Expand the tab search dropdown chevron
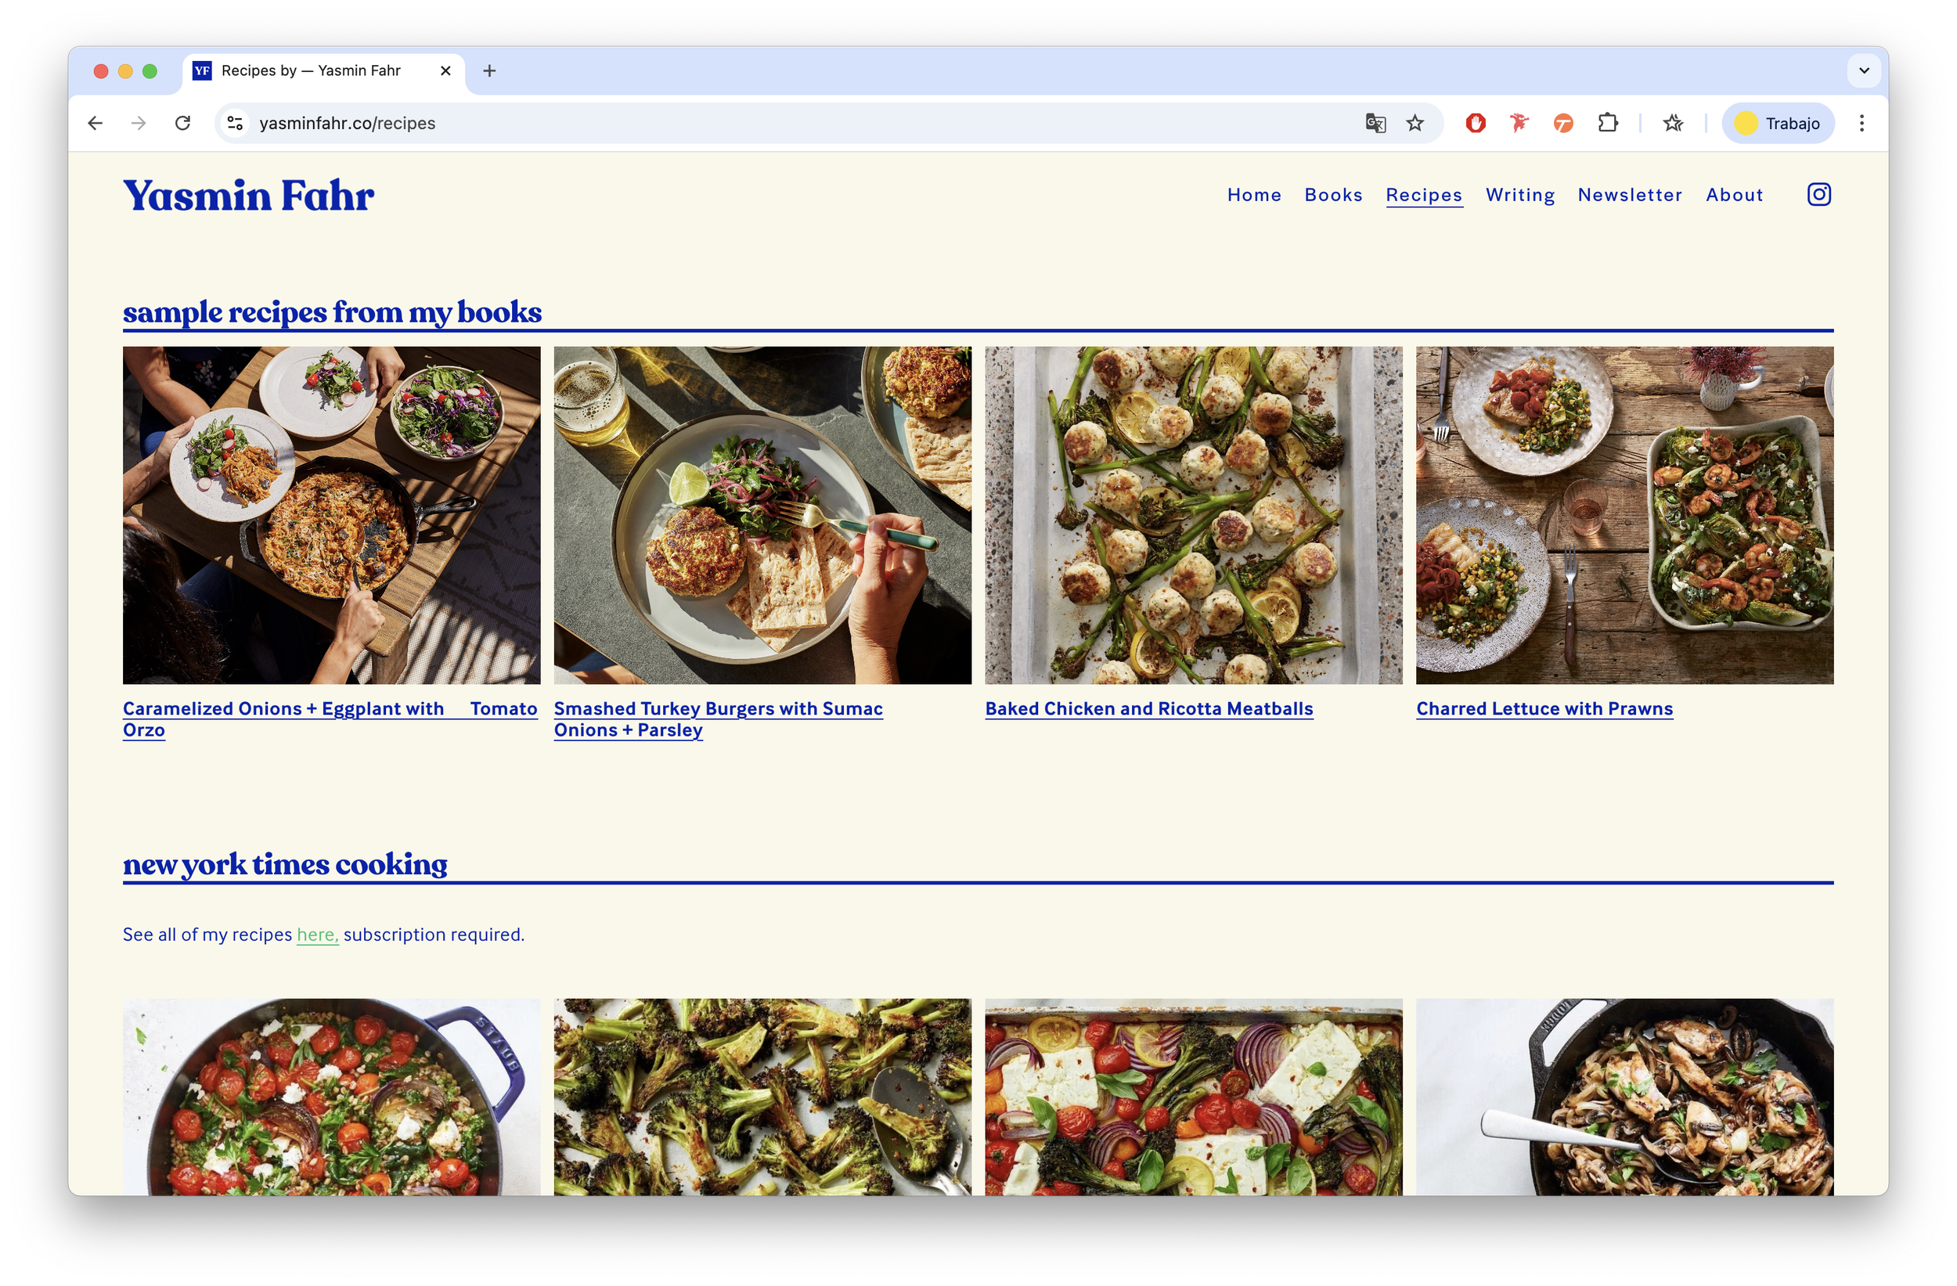Viewport: 1957px width, 1286px height. tap(1864, 70)
